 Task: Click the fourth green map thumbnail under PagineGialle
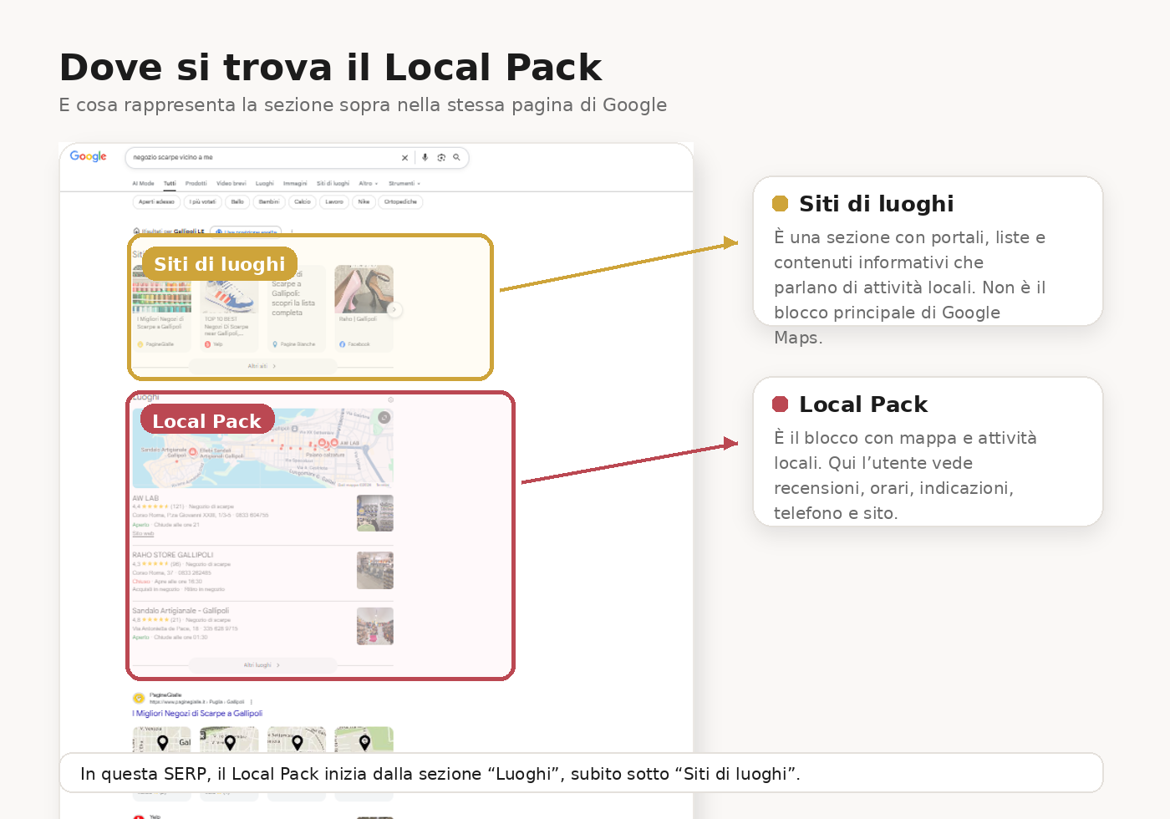click(x=364, y=740)
